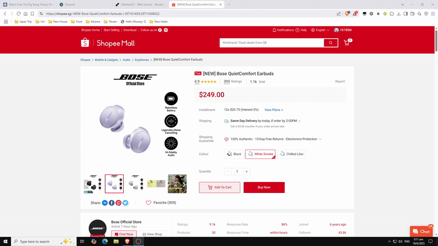The height and width of the screenshot is (246, 438).
Task: Open Earphones breadcrumb link
Action: 142,60
